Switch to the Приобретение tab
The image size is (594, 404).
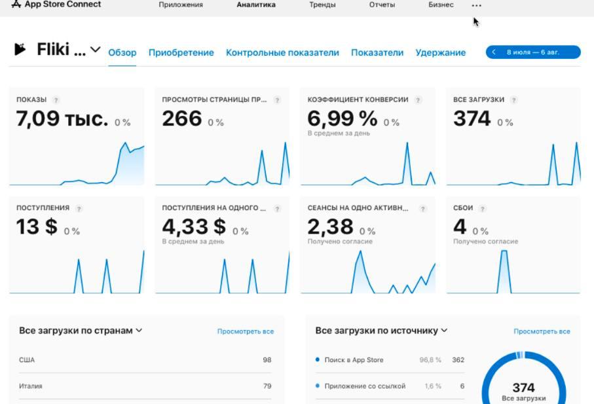[181, 52]
